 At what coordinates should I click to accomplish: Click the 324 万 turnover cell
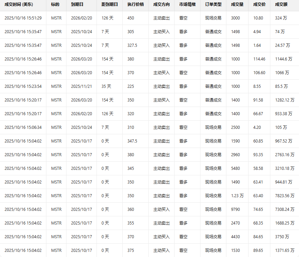tap(281, 18)
